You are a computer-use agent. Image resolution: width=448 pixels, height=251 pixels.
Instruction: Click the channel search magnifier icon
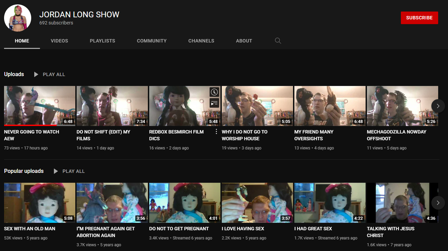coord(278,41)
